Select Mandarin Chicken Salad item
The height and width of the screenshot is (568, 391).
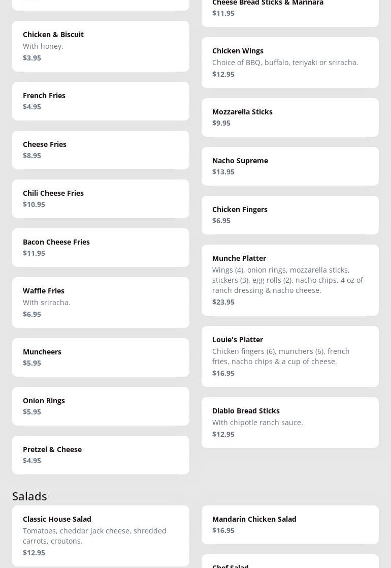pos(290,525)
